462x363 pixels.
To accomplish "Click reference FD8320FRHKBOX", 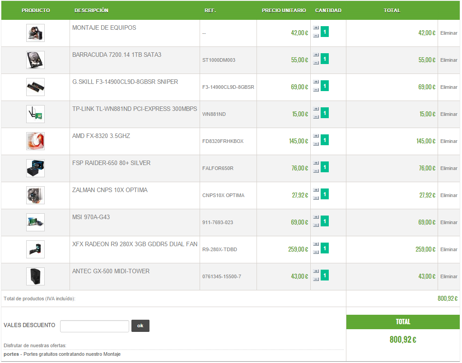I will pos(223,141).
